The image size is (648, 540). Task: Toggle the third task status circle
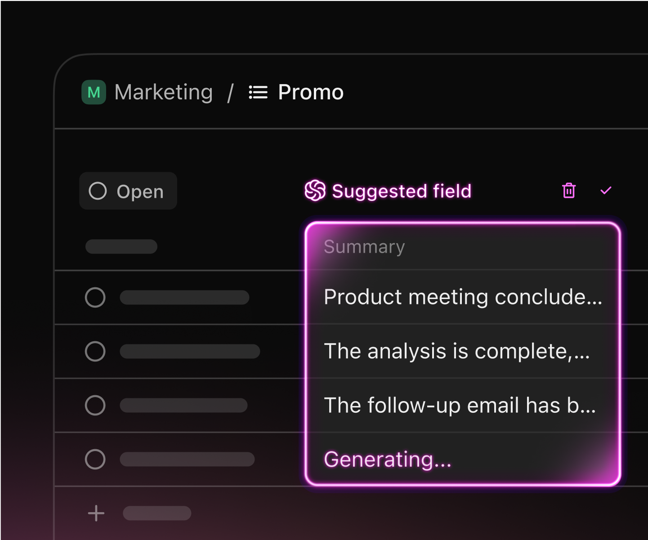pos(95,405)
